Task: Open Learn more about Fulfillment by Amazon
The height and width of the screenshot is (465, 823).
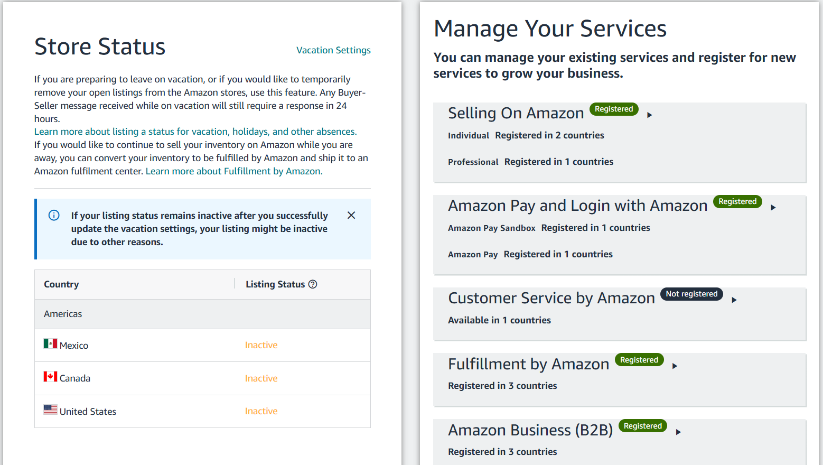Action: (x=234, y=171)
